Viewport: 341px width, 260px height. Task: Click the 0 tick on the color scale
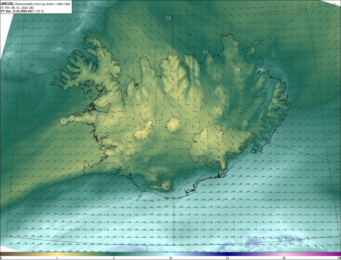click(x=1, y=258)
